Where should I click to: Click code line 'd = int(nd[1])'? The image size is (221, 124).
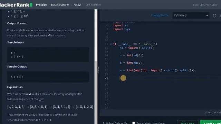tap(132, 63)
